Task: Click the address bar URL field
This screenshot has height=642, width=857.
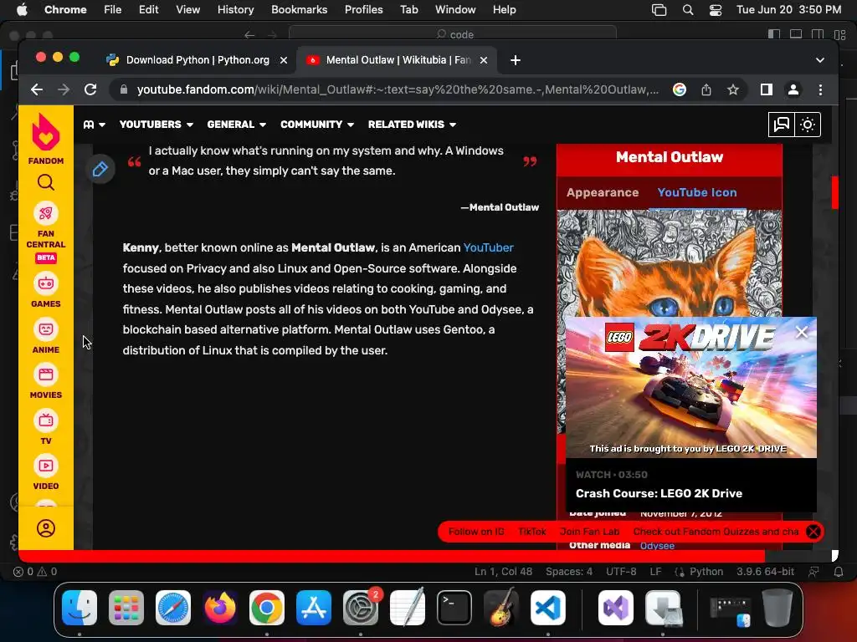Action: click(397, 89)
